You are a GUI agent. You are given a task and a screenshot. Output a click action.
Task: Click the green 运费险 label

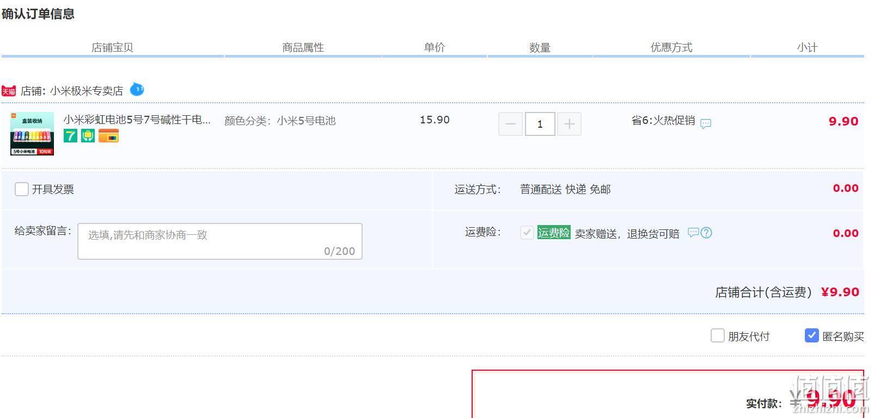click(x=554, y=233)
